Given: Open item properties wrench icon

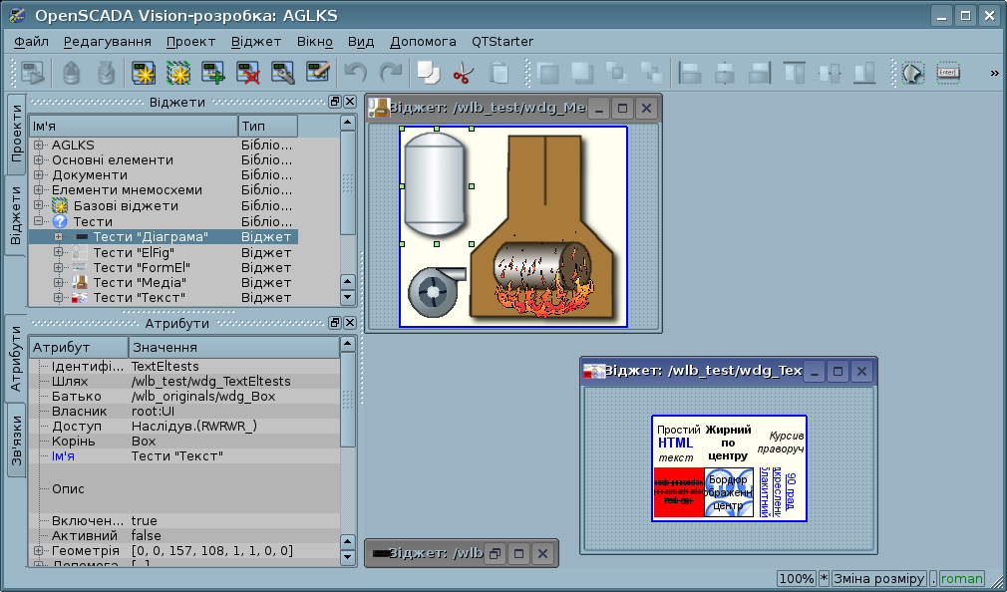Looking at the screenshot, I should [x=283, y=73].
